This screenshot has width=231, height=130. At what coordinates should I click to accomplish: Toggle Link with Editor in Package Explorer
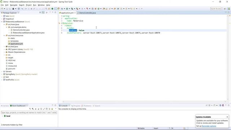43,13
